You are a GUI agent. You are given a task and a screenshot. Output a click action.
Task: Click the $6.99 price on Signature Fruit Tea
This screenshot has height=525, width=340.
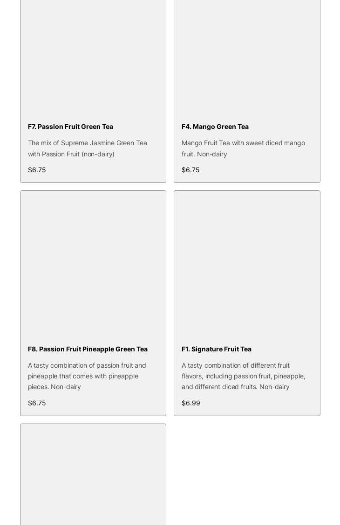(x=190, y=403)
